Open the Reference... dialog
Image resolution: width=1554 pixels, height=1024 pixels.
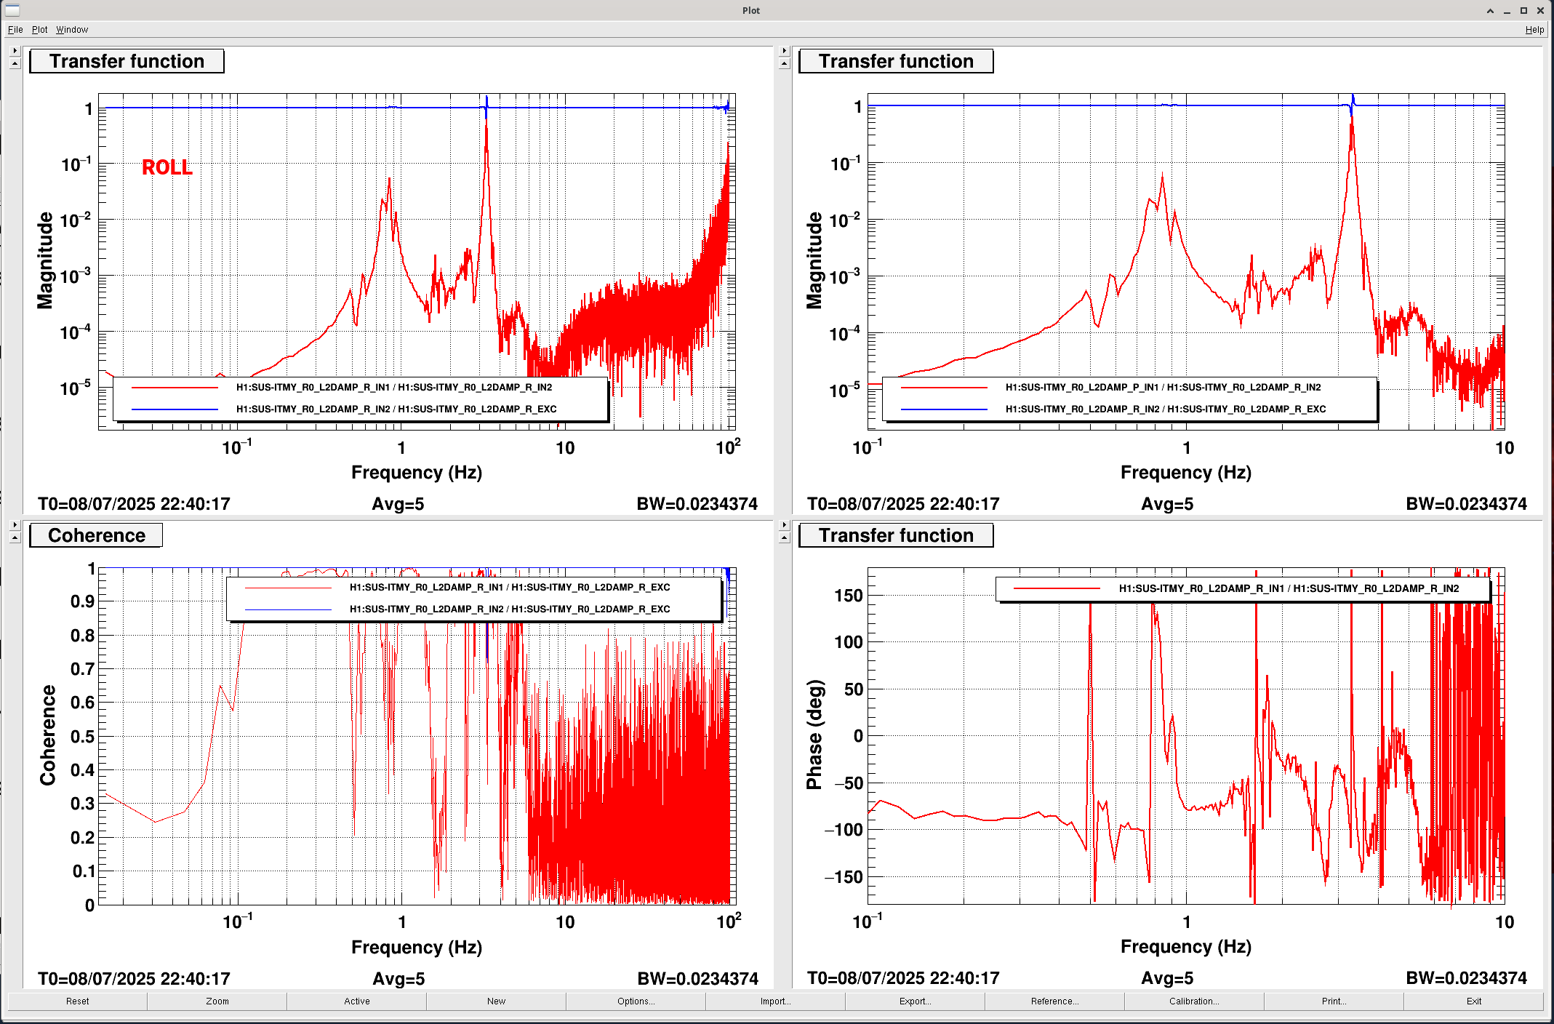pyautogui.click(x=1054, y=1001)
